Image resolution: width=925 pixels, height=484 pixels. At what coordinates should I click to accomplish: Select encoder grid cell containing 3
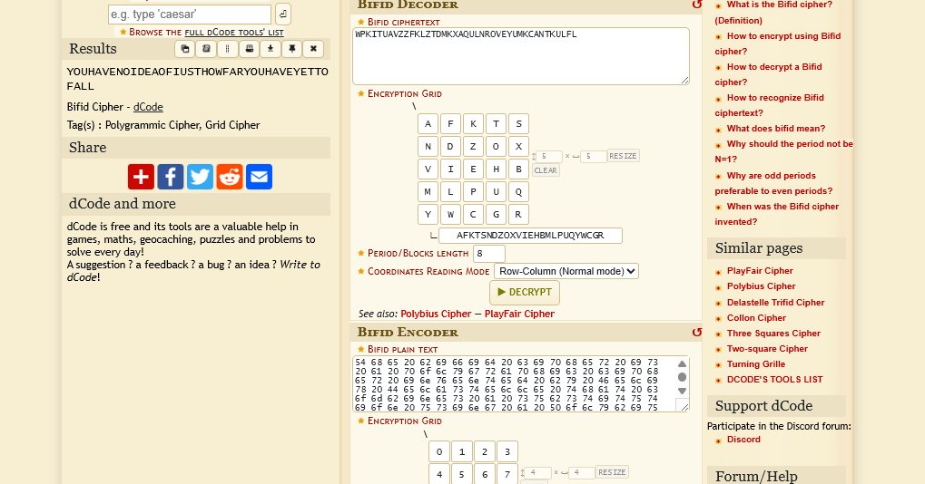(x=507, y=451)
